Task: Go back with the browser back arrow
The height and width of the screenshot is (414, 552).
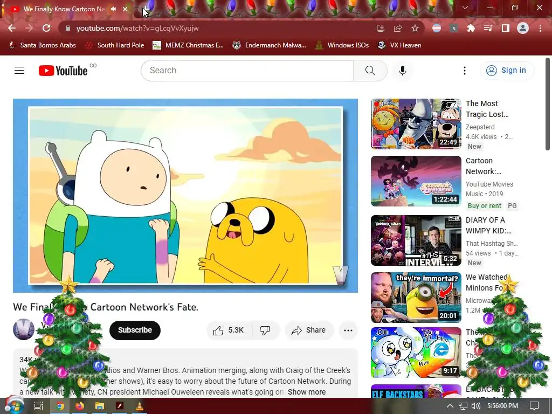Action: pyautogui.click(x=12, y=28)
